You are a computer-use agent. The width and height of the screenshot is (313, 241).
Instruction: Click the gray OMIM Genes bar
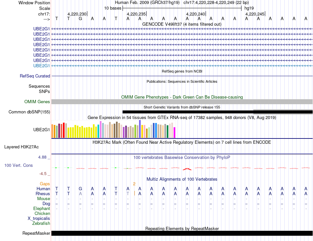[182, 102]
